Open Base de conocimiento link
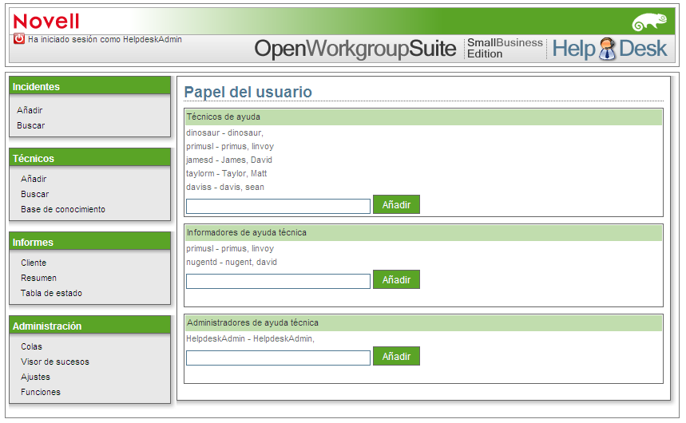 [x=63, y=210]
